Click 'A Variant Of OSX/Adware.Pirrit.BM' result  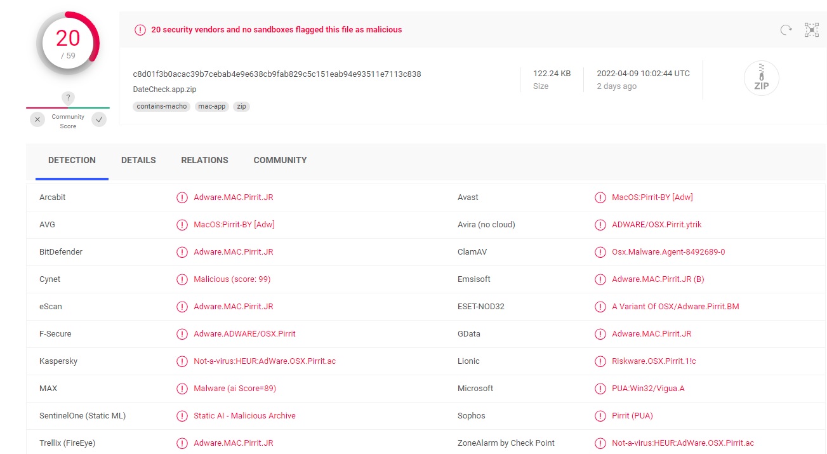coord(675,307)
